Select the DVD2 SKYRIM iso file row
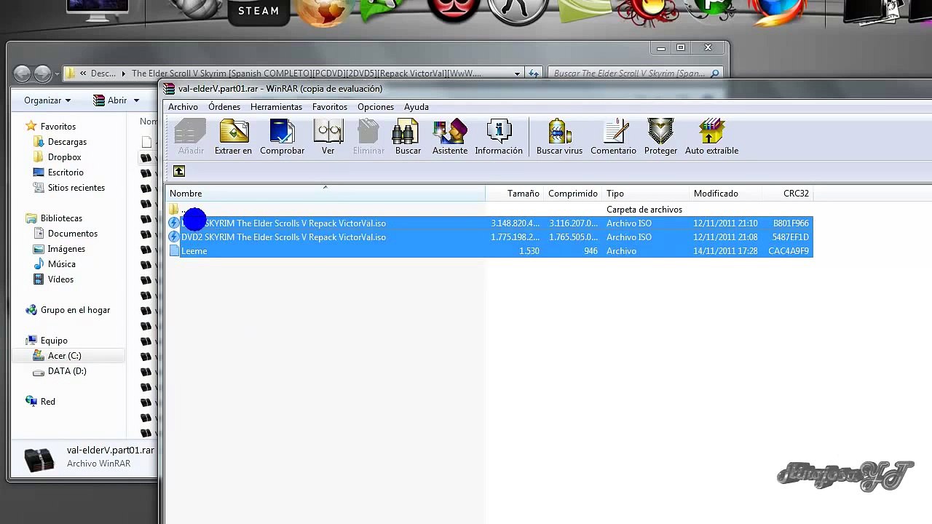Image resolution: width=932 pixels, height=524 pixels. pos(490,237)
